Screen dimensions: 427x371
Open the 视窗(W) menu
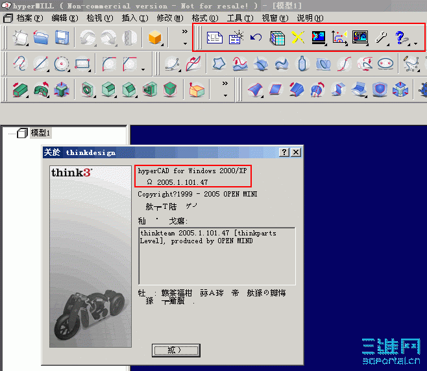[275, 18]
